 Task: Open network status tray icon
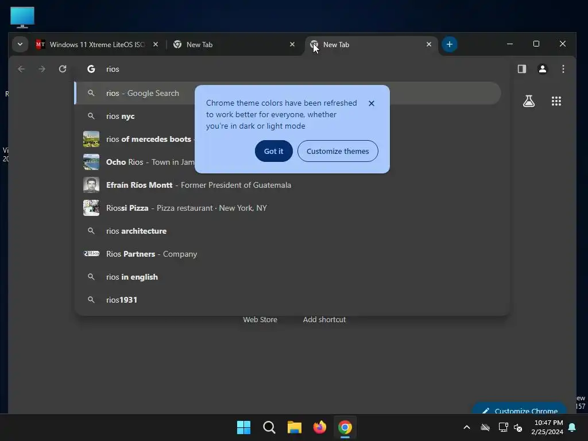tap(503, 427)
